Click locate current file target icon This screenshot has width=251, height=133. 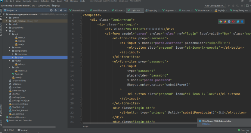pyautogui.click(x=51, y=10)
